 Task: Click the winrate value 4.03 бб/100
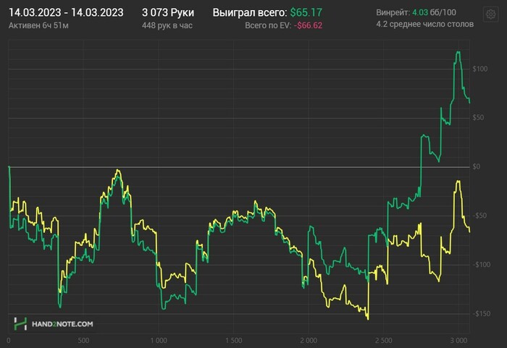434,12
